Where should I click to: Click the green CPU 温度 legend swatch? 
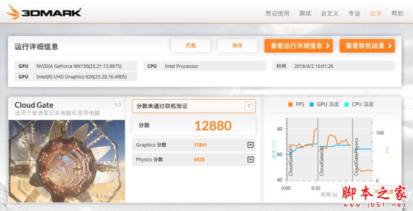click(x=347, y=104)
